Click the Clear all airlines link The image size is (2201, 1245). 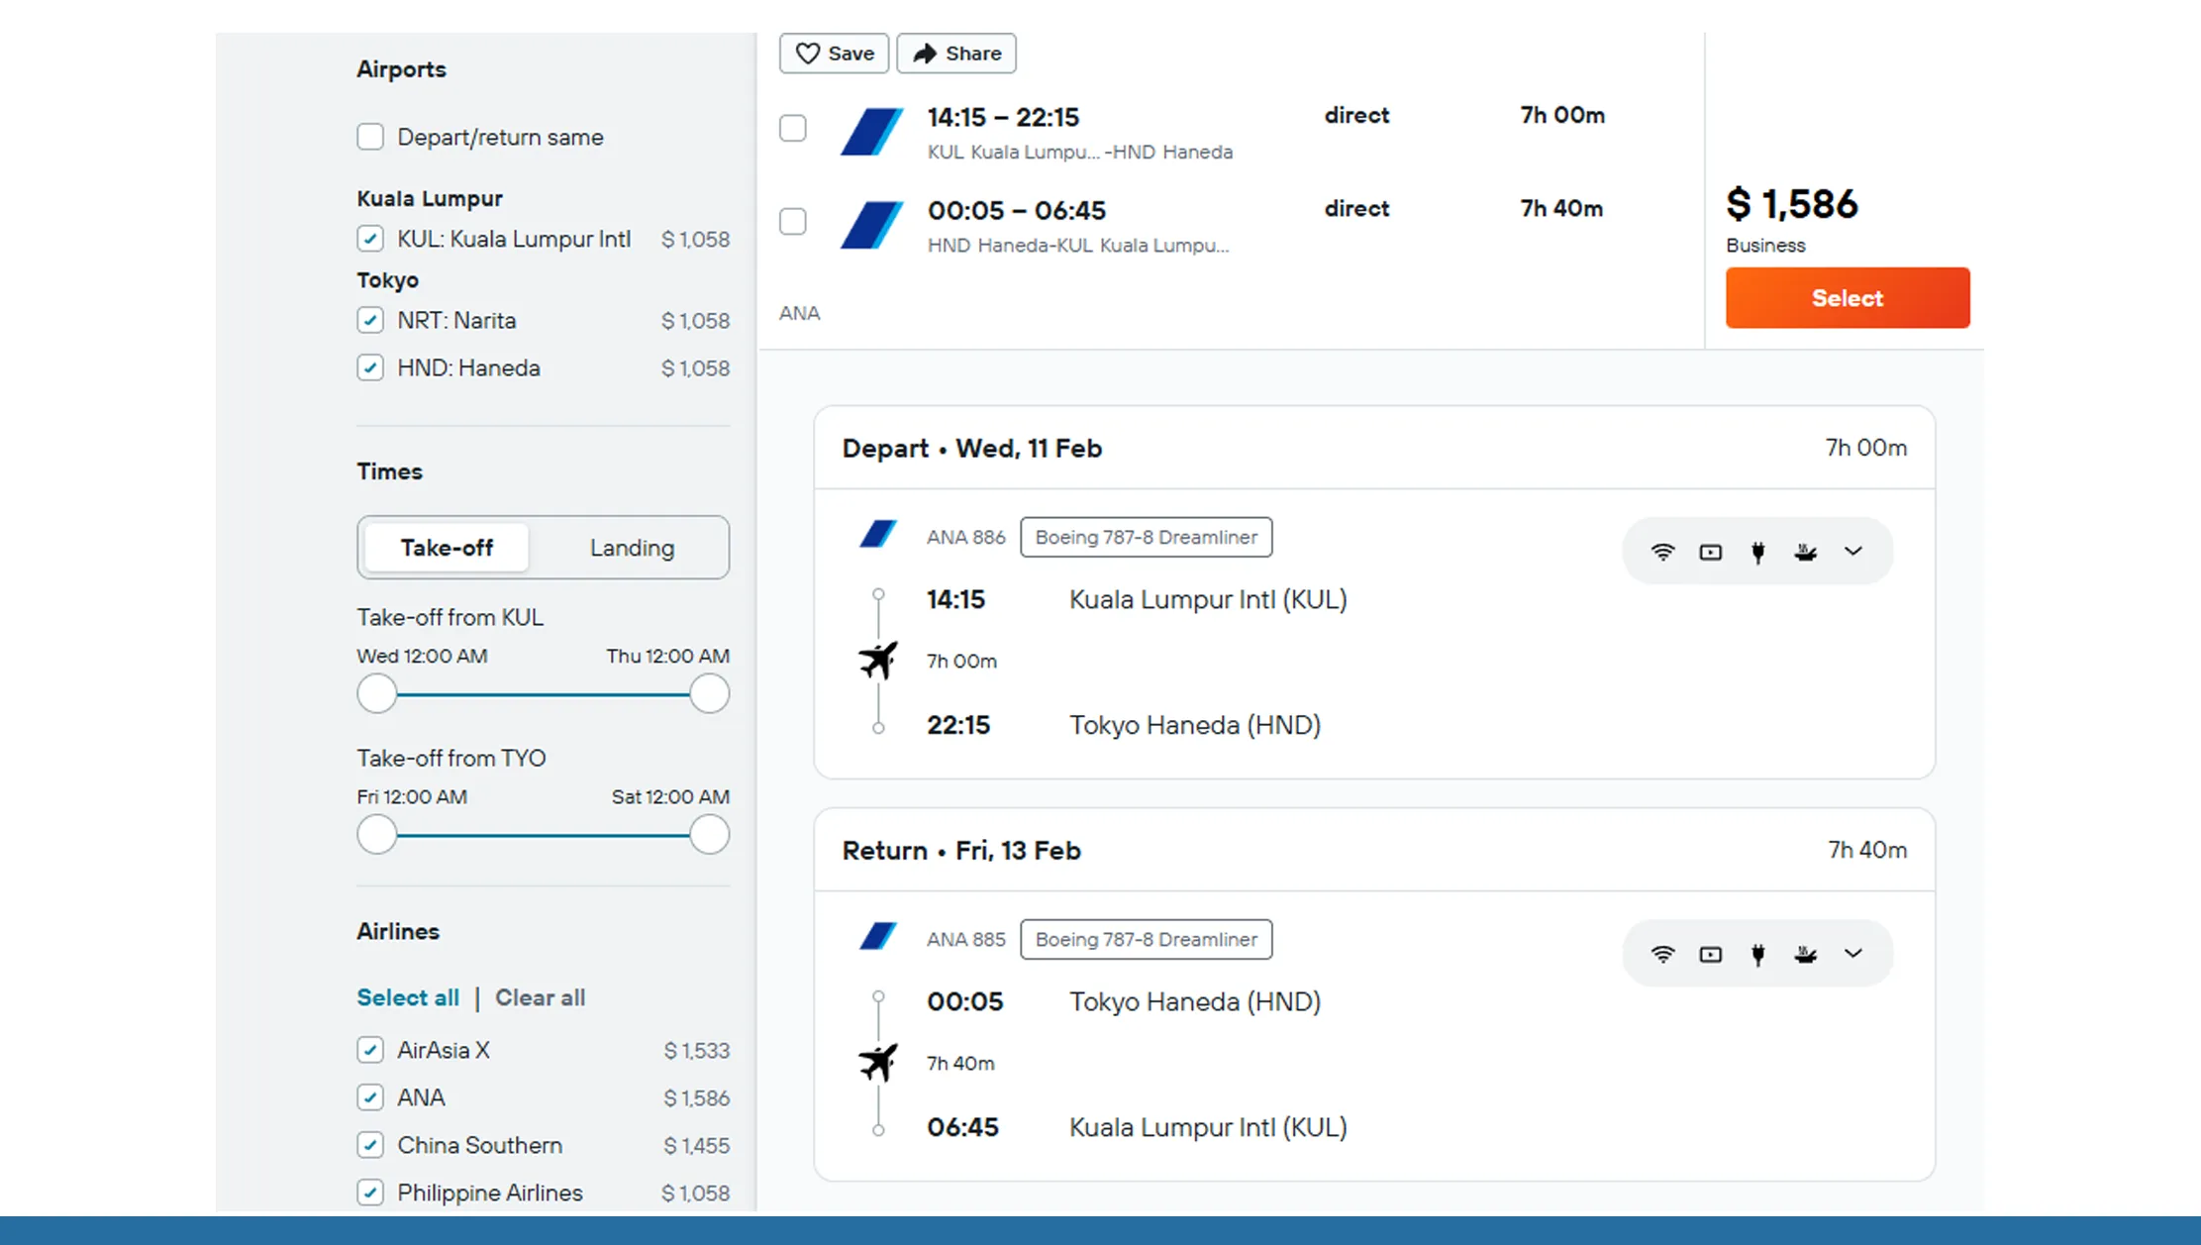pos(540,997)
